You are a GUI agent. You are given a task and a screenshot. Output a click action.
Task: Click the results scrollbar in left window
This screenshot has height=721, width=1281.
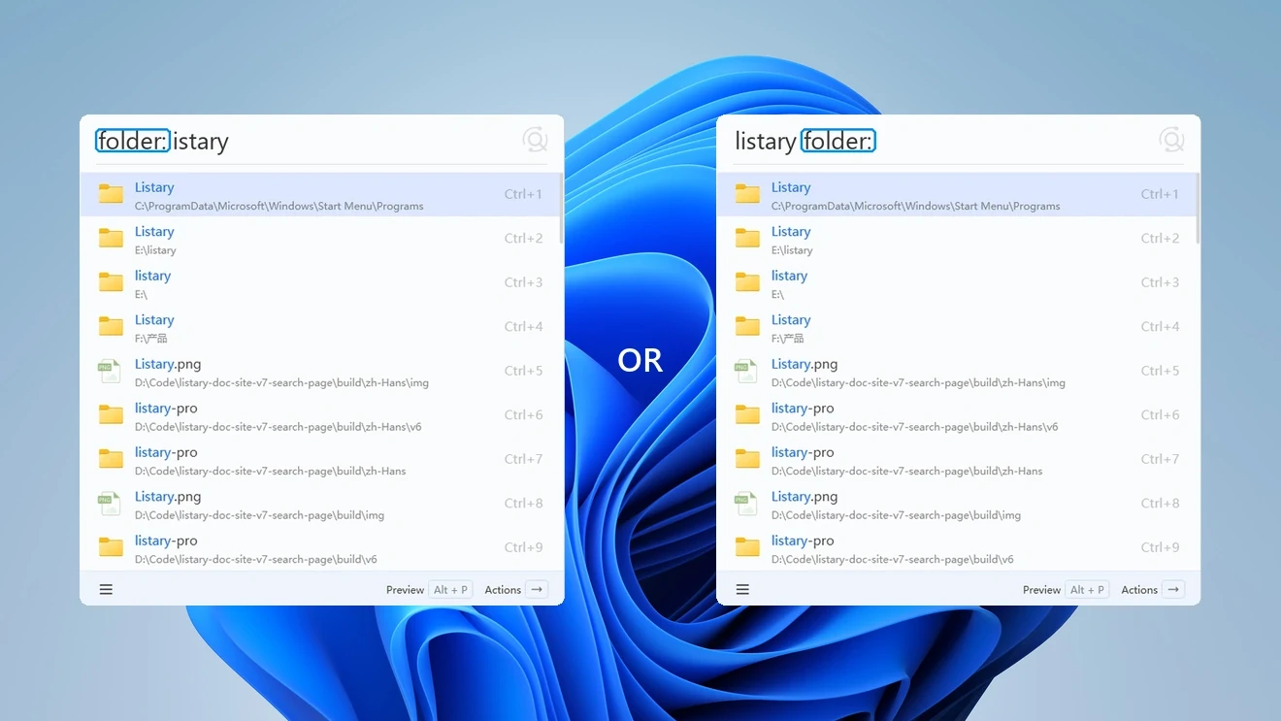(x=561, y=209)
